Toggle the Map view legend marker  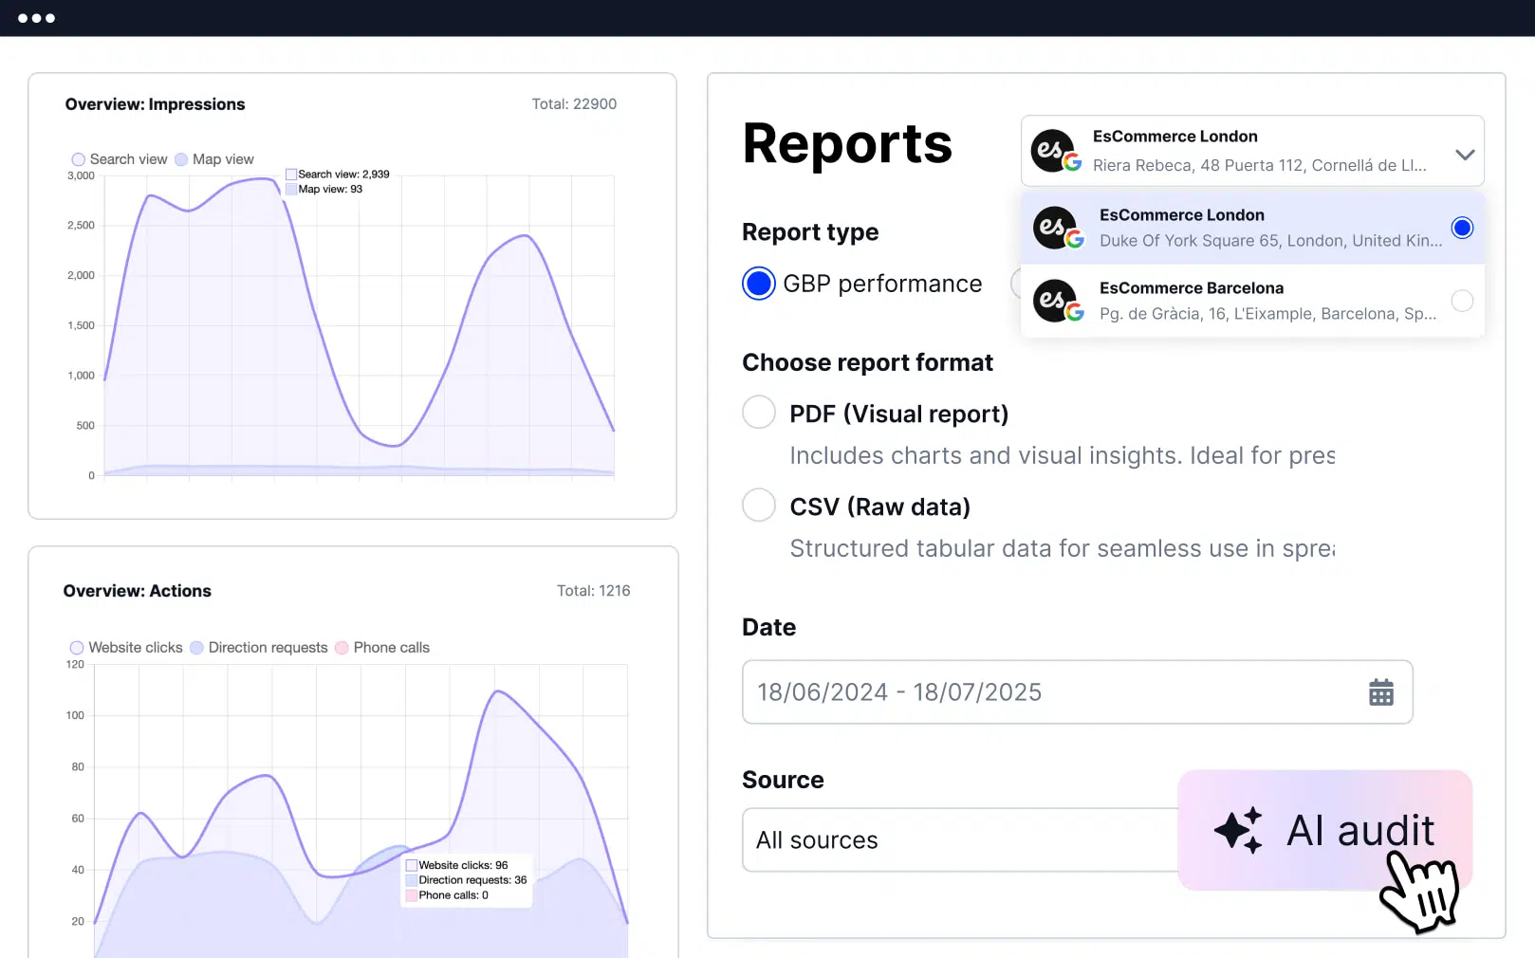[x=181, y=159]
